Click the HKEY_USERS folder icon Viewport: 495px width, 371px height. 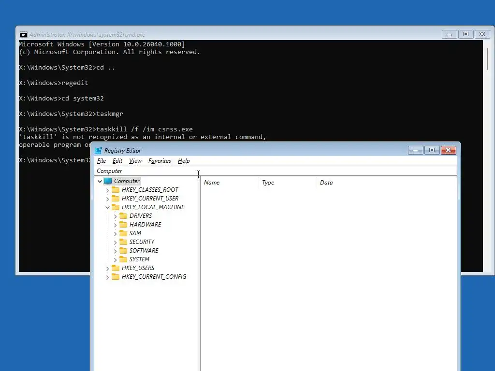click(x=116, y=268)
